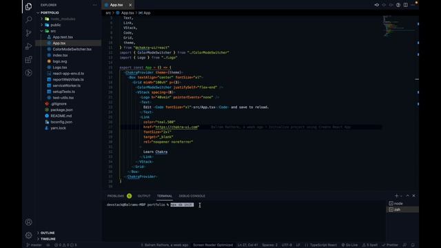Click the TypeScript React language mode

click(x=320, y=245)
